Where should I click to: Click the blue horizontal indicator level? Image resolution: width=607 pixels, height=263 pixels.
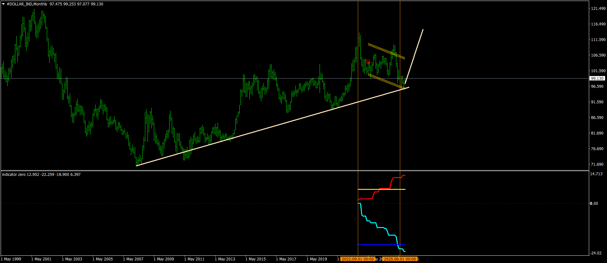[x=381, y=244]
